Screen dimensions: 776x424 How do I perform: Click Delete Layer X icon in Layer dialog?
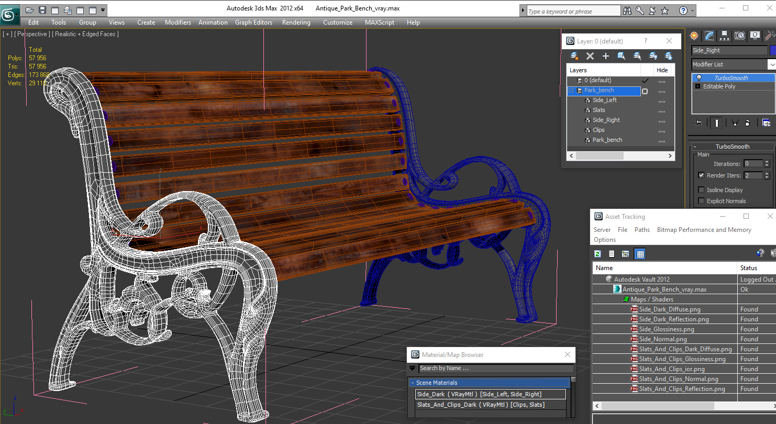tap(590, 56)
